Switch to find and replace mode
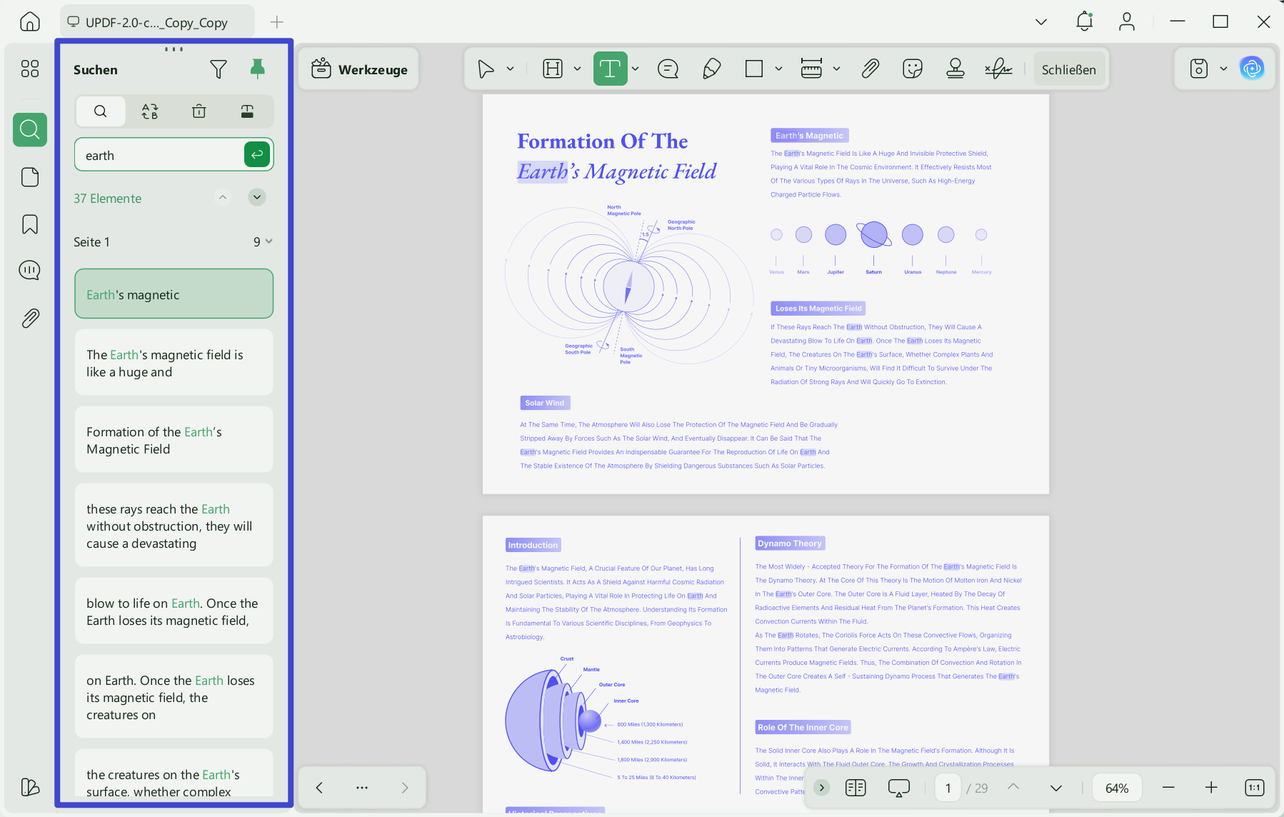 [150, 111]
